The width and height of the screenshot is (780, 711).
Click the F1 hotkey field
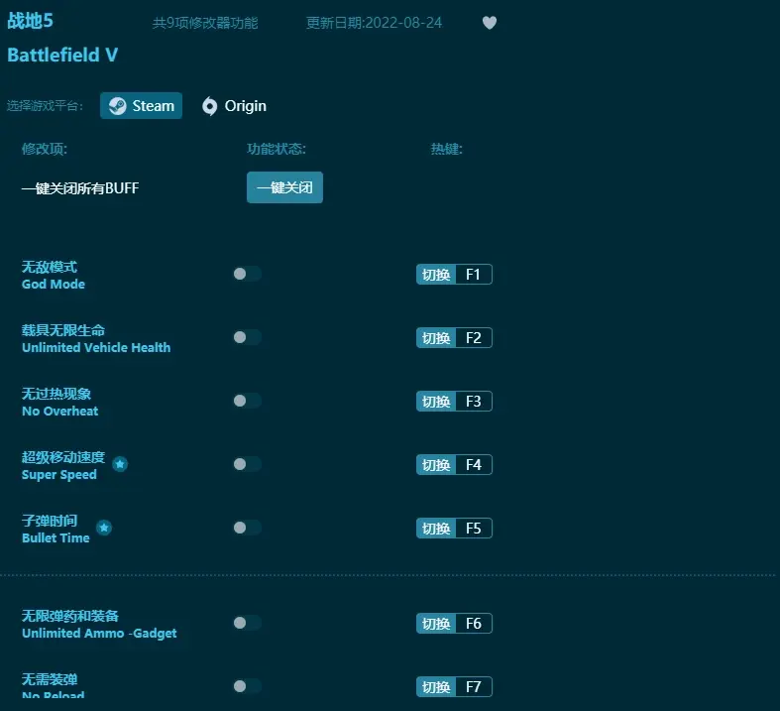pyautogui.click(x=474, y=274)
